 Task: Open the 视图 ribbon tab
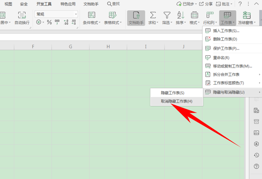(8, 4)
